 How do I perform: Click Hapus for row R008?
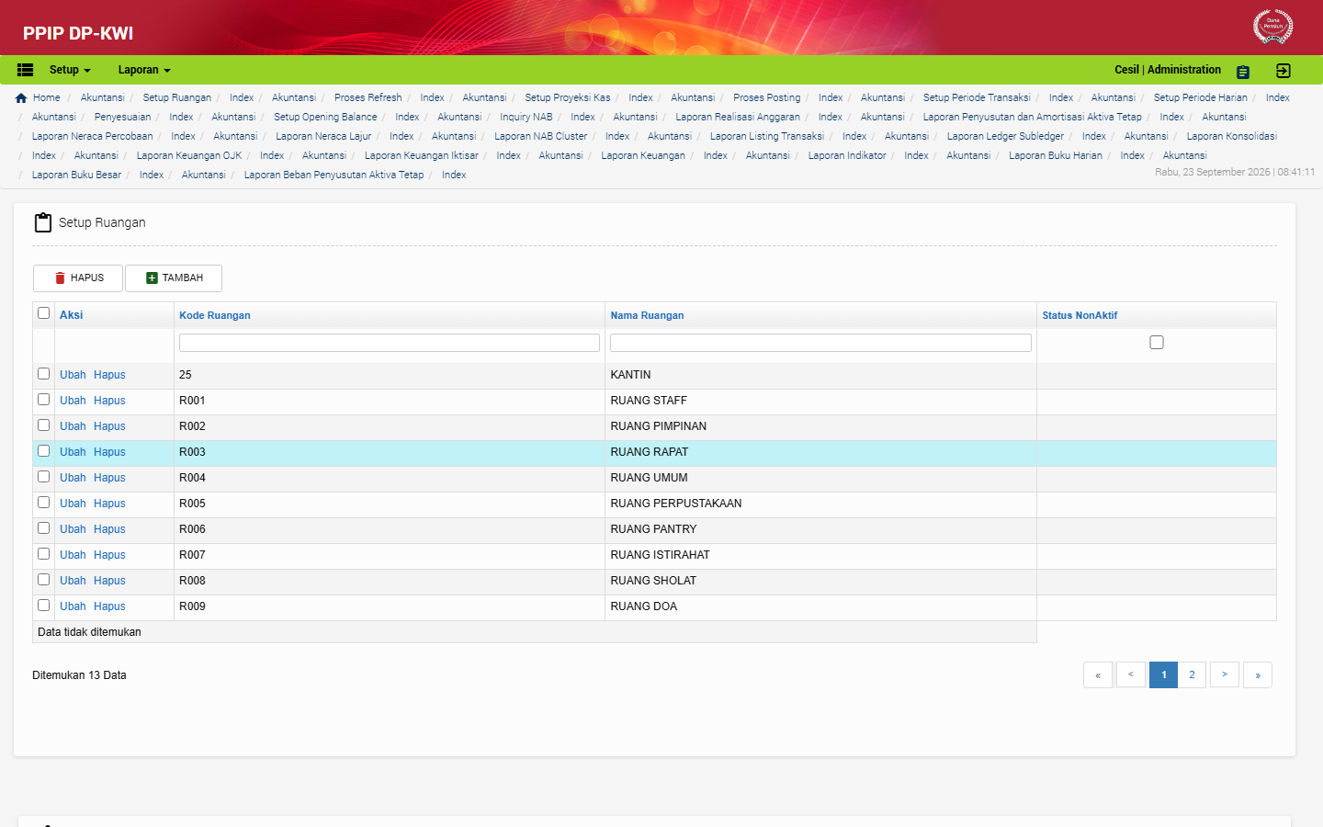(x=109, y=581)
